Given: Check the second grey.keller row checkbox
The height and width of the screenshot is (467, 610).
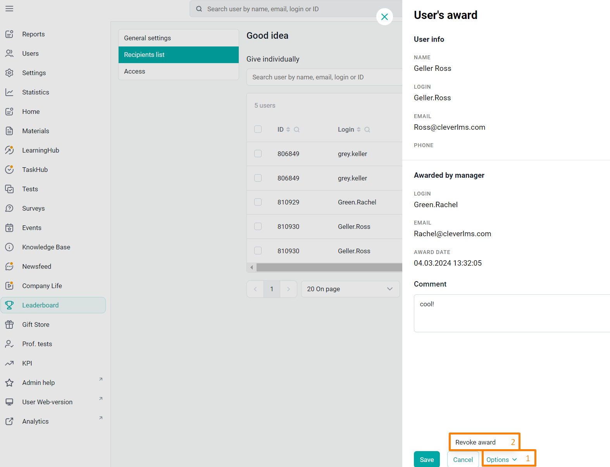Looking at the screenshot, I should (x=258, y=178).
